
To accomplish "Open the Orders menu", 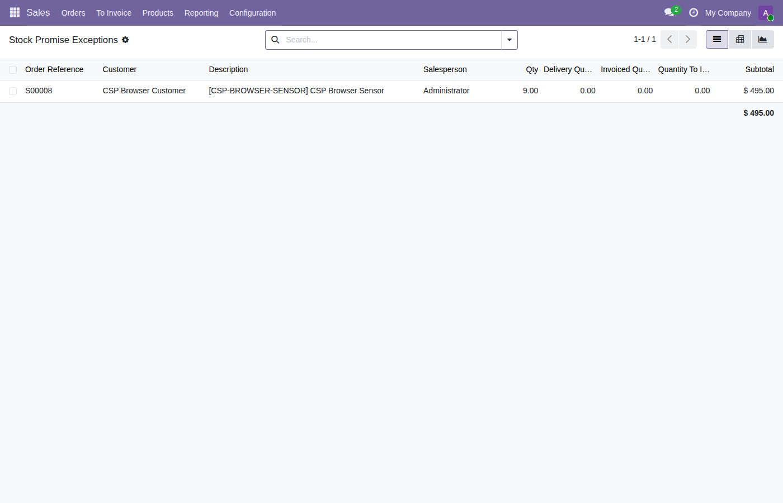I will click(73, 13).
